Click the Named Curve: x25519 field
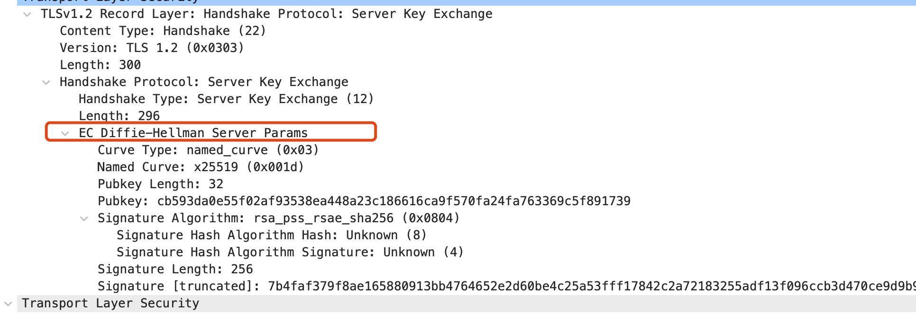The width and height of the screenshot is (916, 314). (x=201, y=167)
